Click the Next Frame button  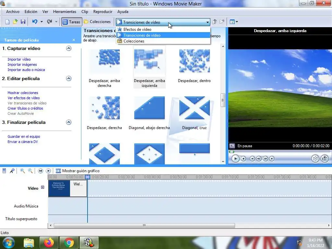tap(265, 159)
